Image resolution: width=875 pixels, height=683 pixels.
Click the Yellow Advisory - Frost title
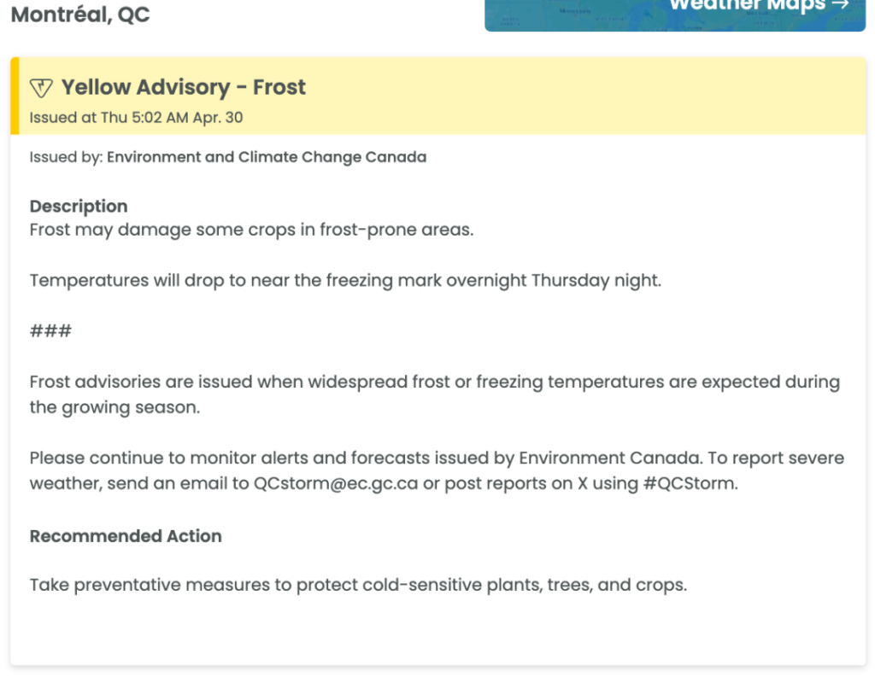184,88
